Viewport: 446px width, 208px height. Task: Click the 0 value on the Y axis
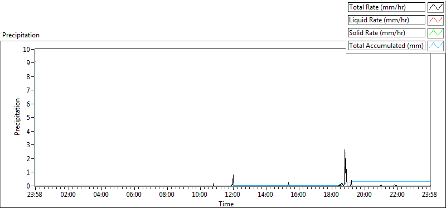[x=28, y=186]
